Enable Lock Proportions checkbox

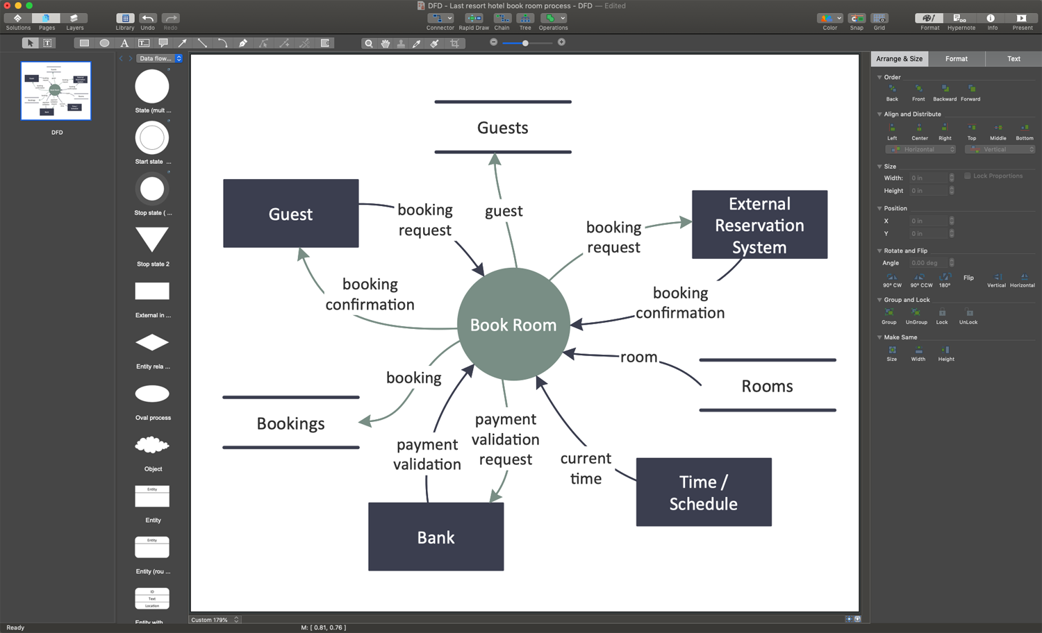(967, 176)
